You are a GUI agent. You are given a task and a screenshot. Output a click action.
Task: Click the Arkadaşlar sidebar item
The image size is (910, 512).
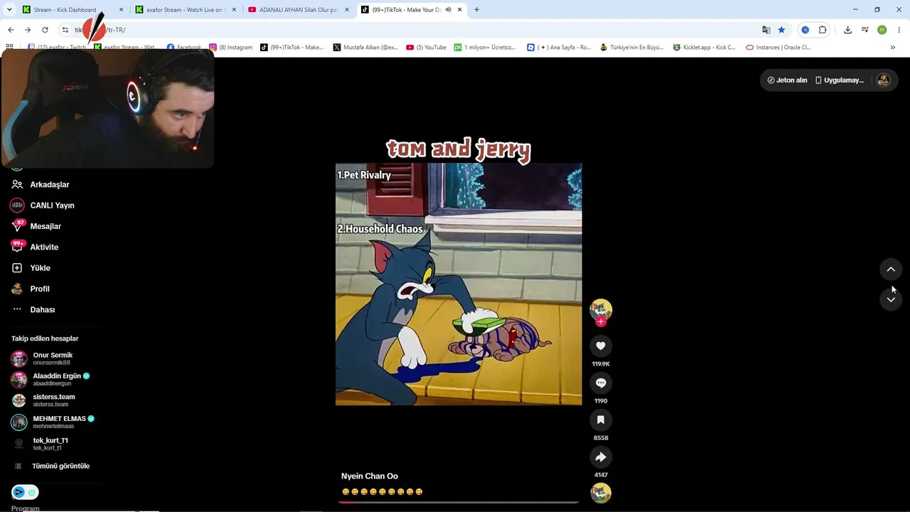(50, 184)
